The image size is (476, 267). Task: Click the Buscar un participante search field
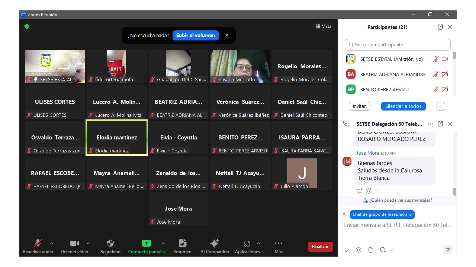coord(398,45)
